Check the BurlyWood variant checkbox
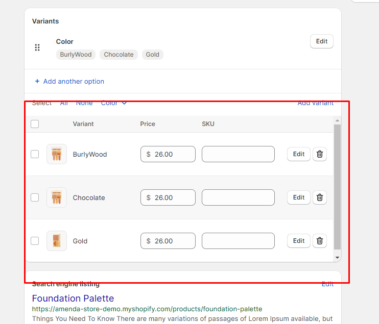Screen dimensions: 379x324 (35, 154)
